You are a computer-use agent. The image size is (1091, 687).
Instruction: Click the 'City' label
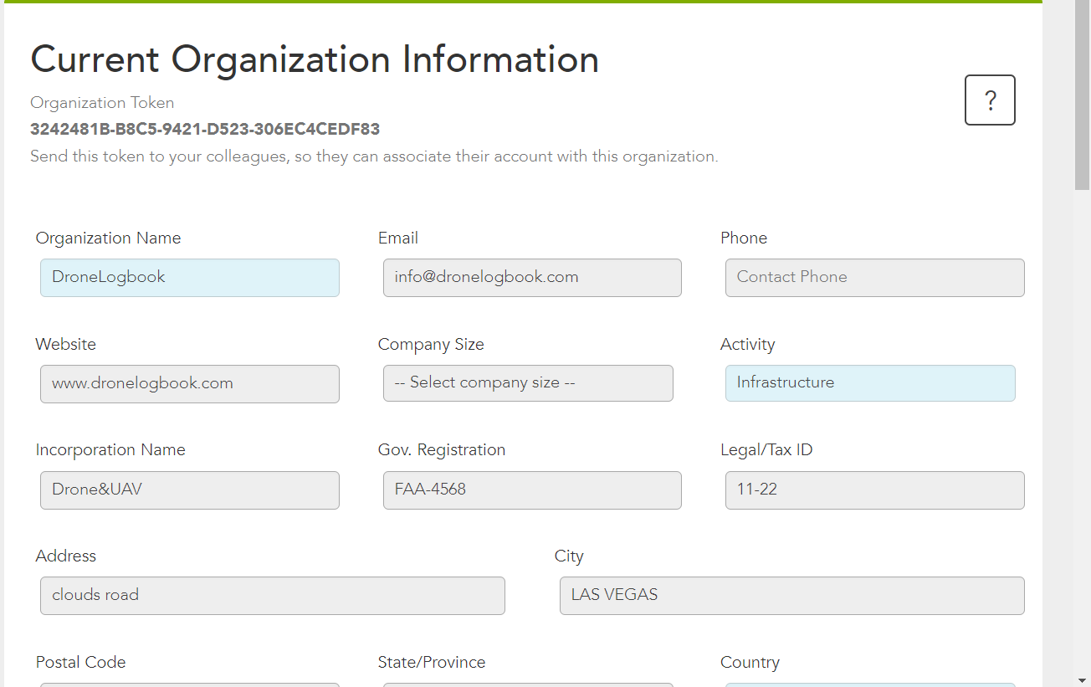coord(569,556)
